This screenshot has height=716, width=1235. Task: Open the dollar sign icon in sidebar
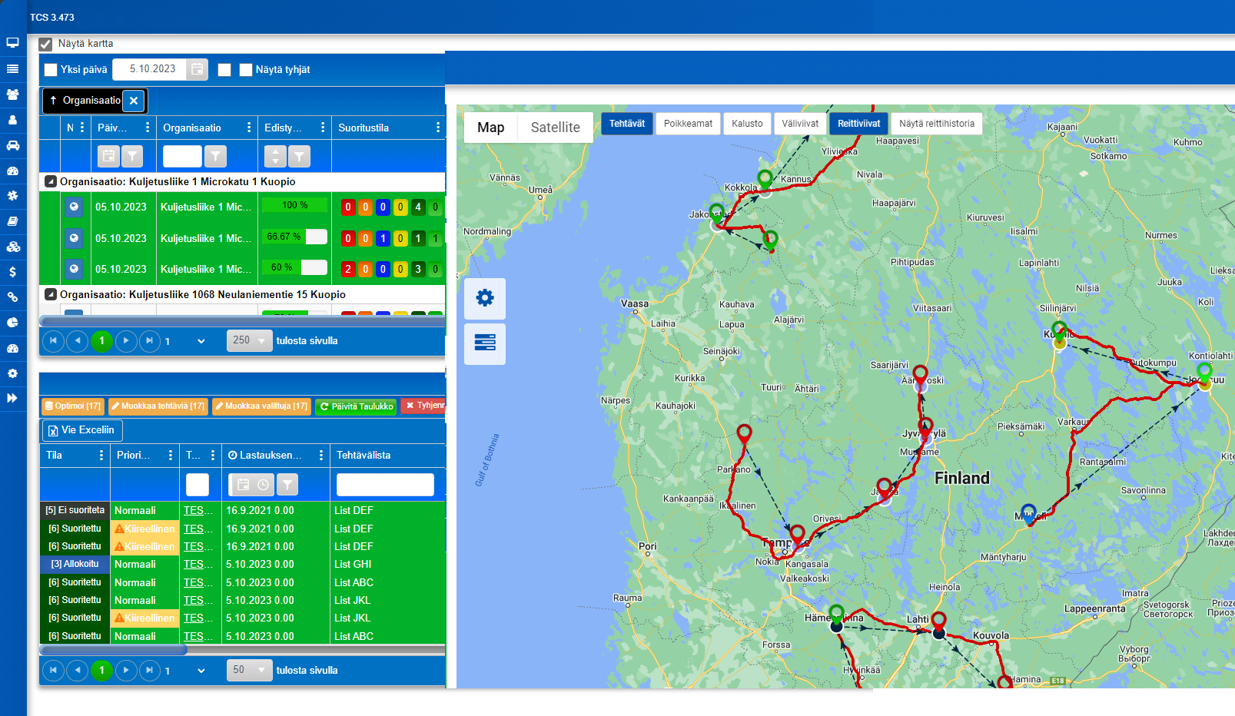pyautogui.click(x=12, y=272)
